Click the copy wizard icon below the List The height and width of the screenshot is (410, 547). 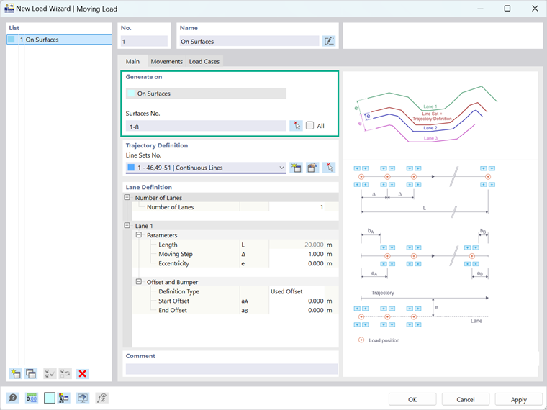[x=31, y=374]
